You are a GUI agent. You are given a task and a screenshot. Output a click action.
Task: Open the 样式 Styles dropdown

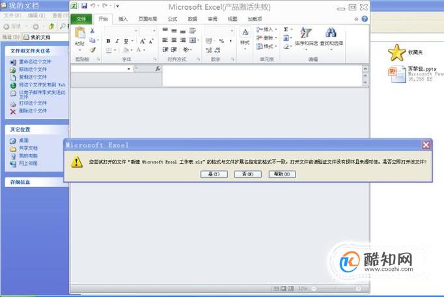[x=245, y=39]
